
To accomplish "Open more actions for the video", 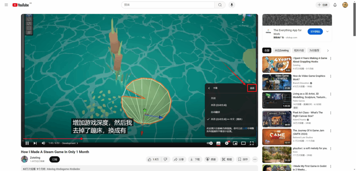I will (x=255, y=160).
